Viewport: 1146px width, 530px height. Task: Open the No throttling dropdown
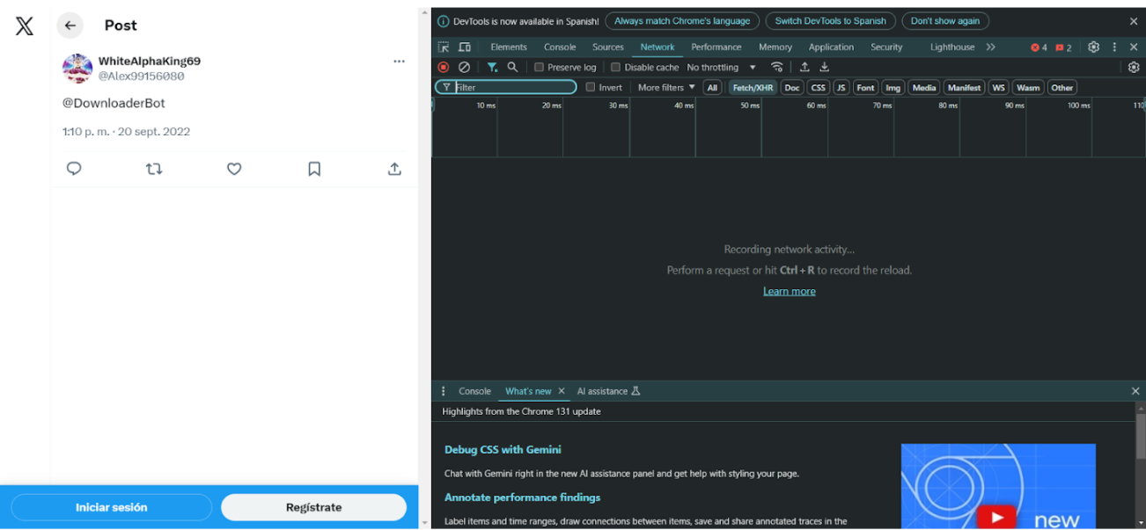click(x=721, y=68)
